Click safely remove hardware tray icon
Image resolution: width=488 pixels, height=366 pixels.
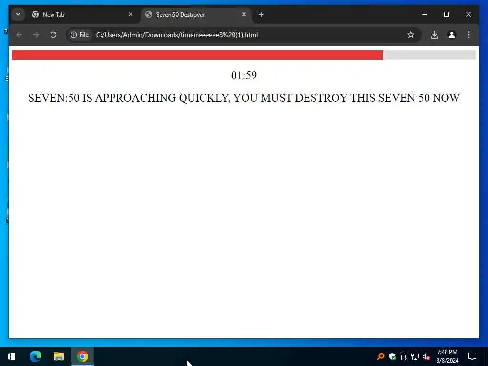point(404,356)
